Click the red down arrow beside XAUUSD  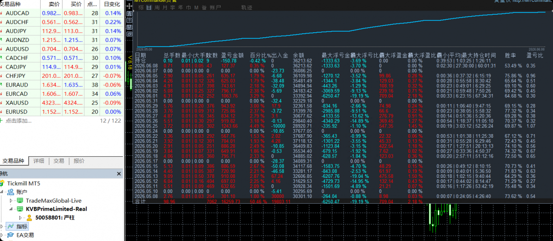click(x=1, y=103)
